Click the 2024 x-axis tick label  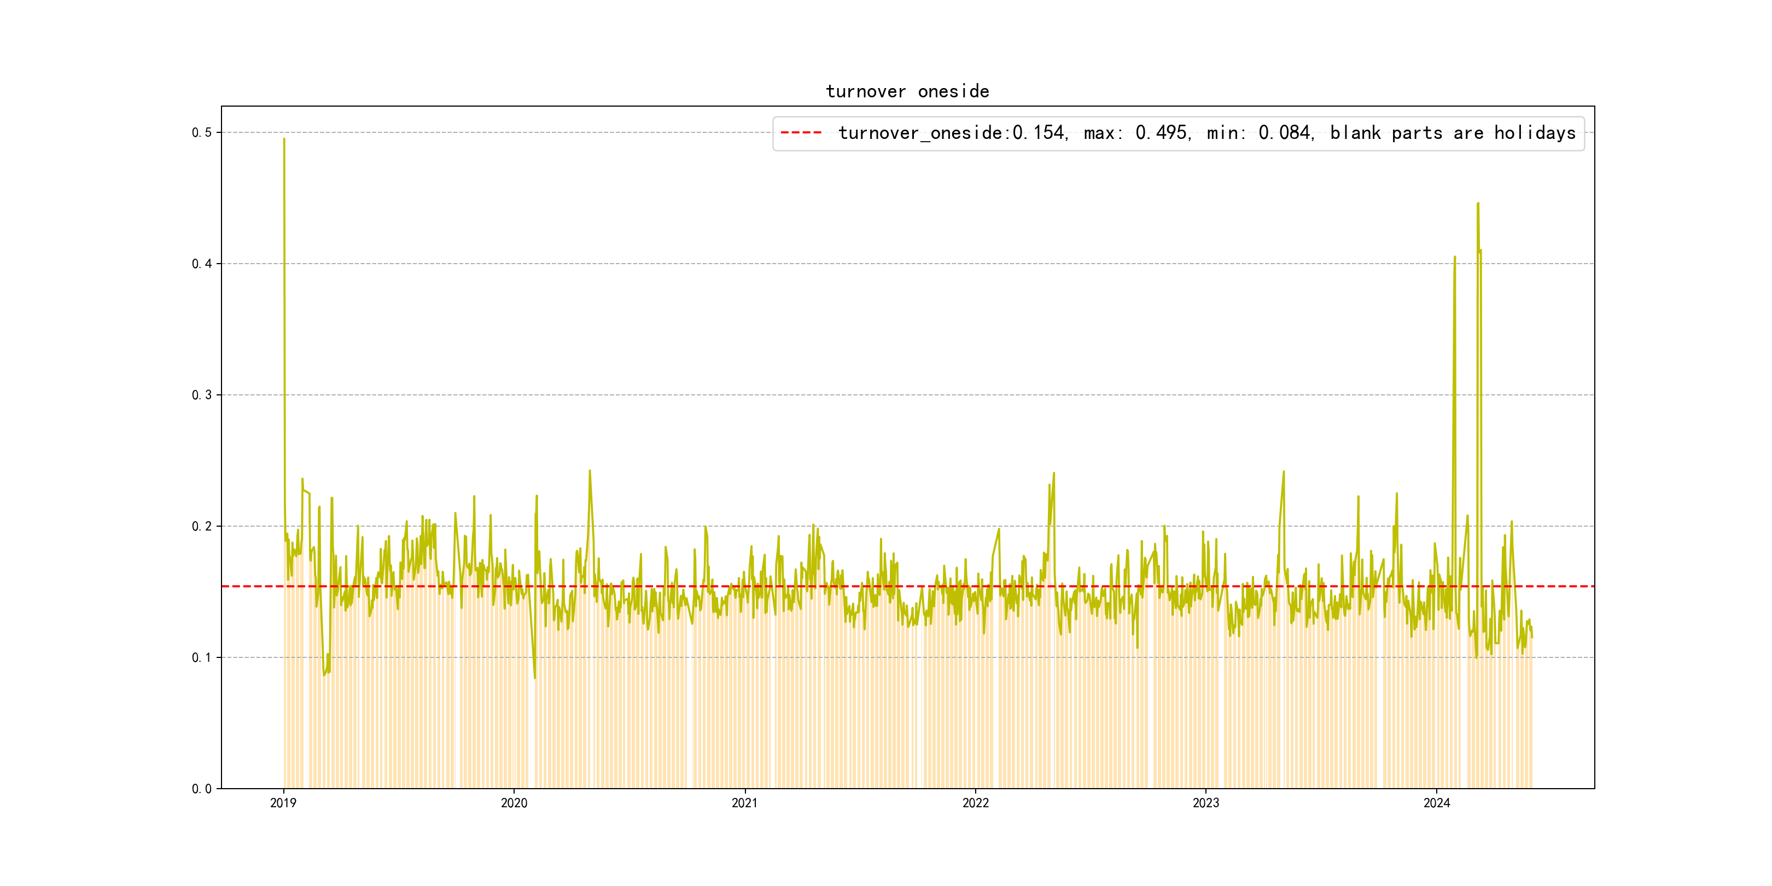point(1436,803)
